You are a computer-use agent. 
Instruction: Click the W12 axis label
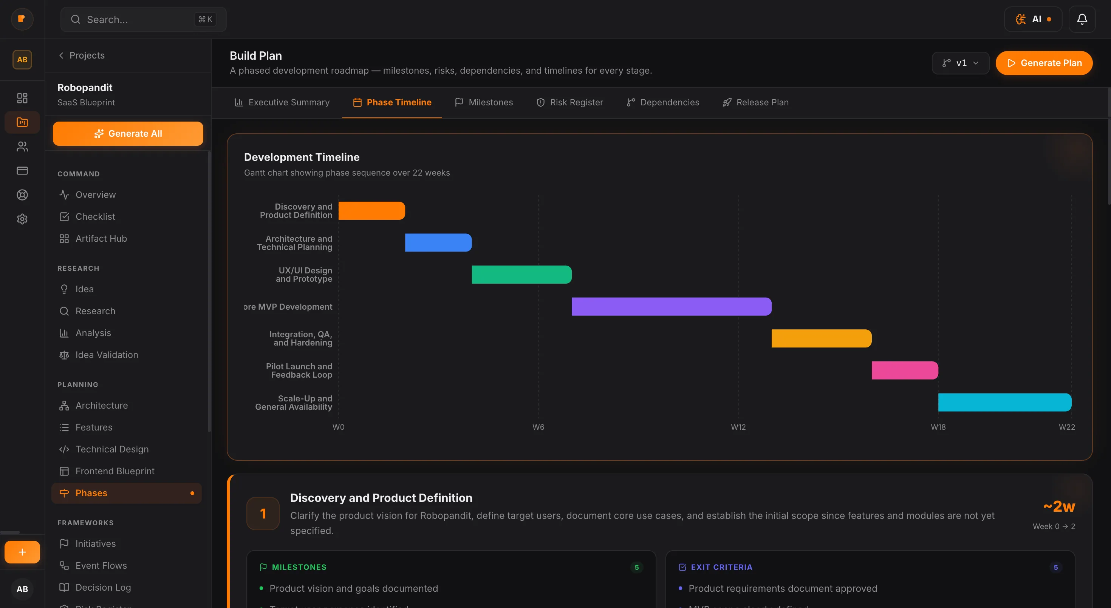pos(738,427)
